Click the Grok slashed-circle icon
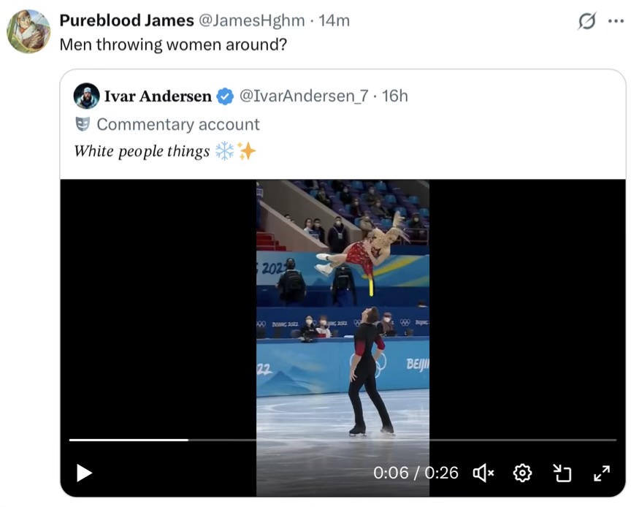 click(586, 21)
